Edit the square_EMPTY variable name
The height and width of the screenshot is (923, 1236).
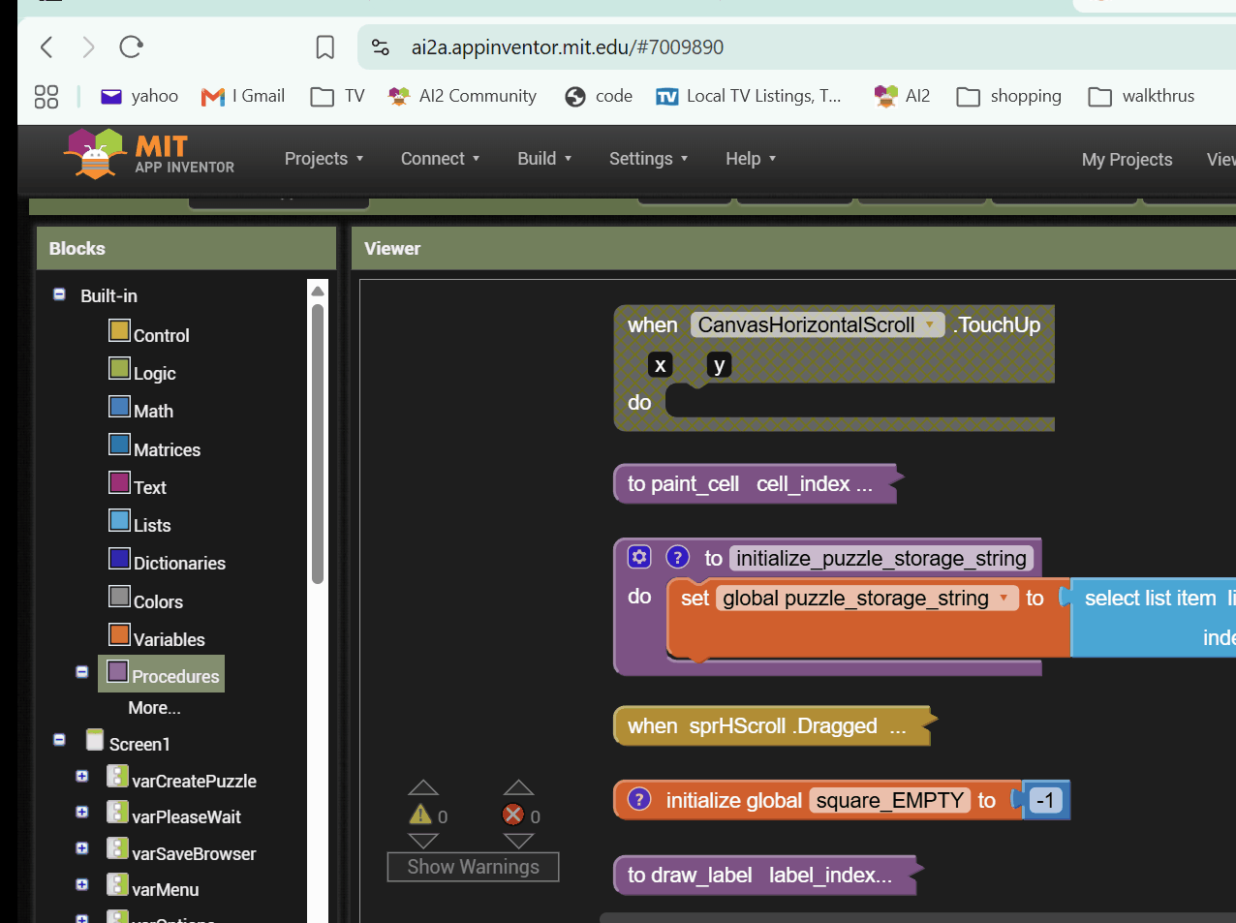click(x=890, y=800)
